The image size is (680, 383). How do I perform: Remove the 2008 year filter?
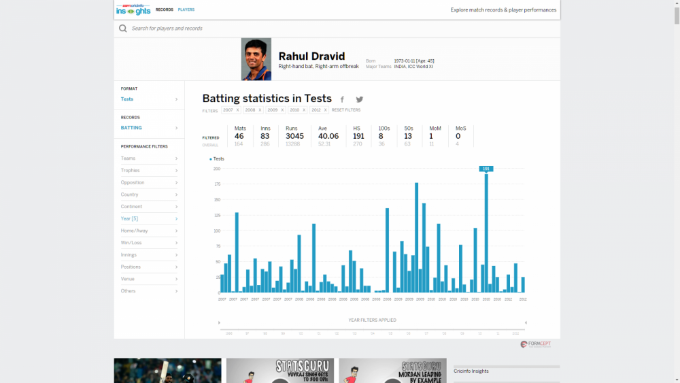260,110
